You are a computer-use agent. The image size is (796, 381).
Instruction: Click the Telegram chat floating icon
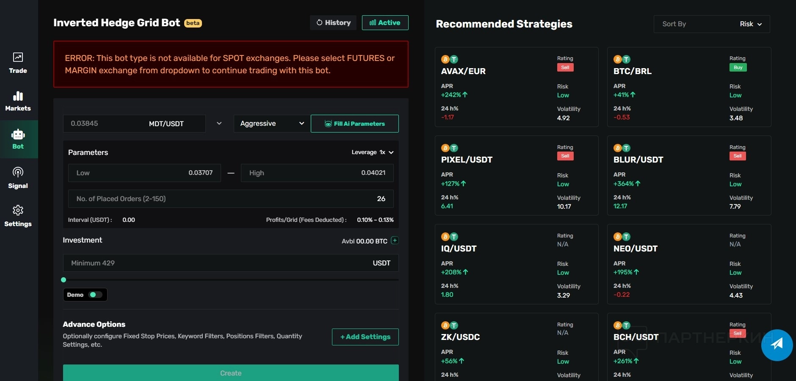point(777,345)
